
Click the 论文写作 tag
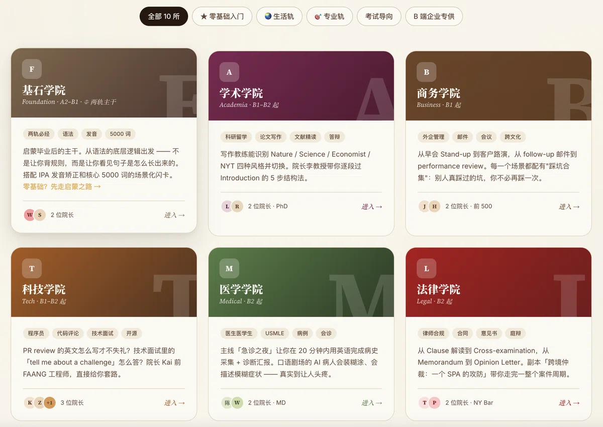[271, 137]
